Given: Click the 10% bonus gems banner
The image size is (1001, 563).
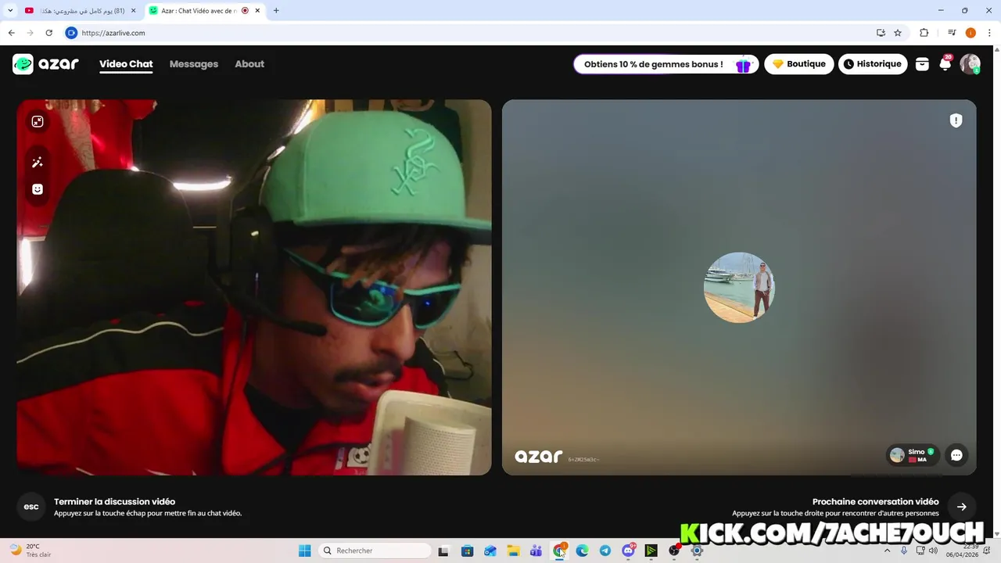Looking at the screenshot, I should (666, 64).
